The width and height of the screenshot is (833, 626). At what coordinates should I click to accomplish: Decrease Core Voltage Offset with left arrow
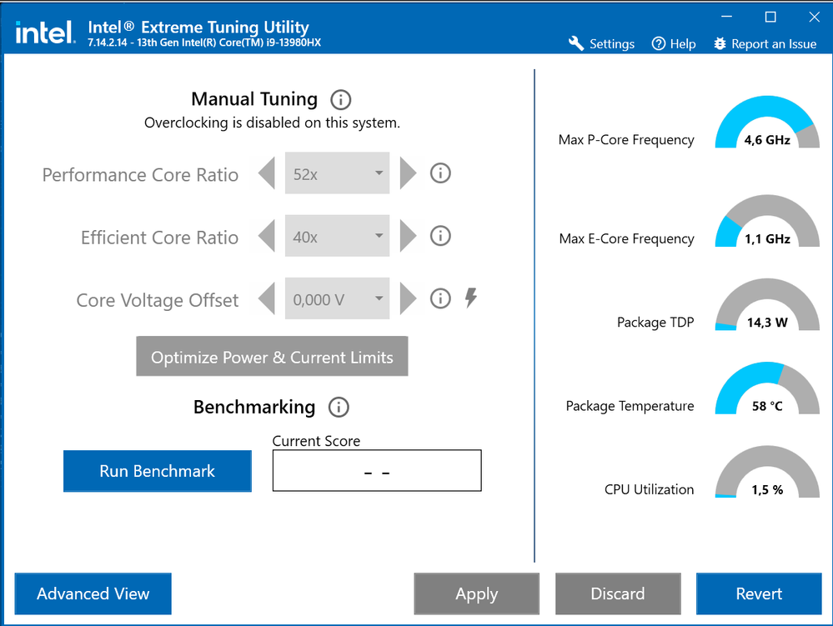pos(267,298)
